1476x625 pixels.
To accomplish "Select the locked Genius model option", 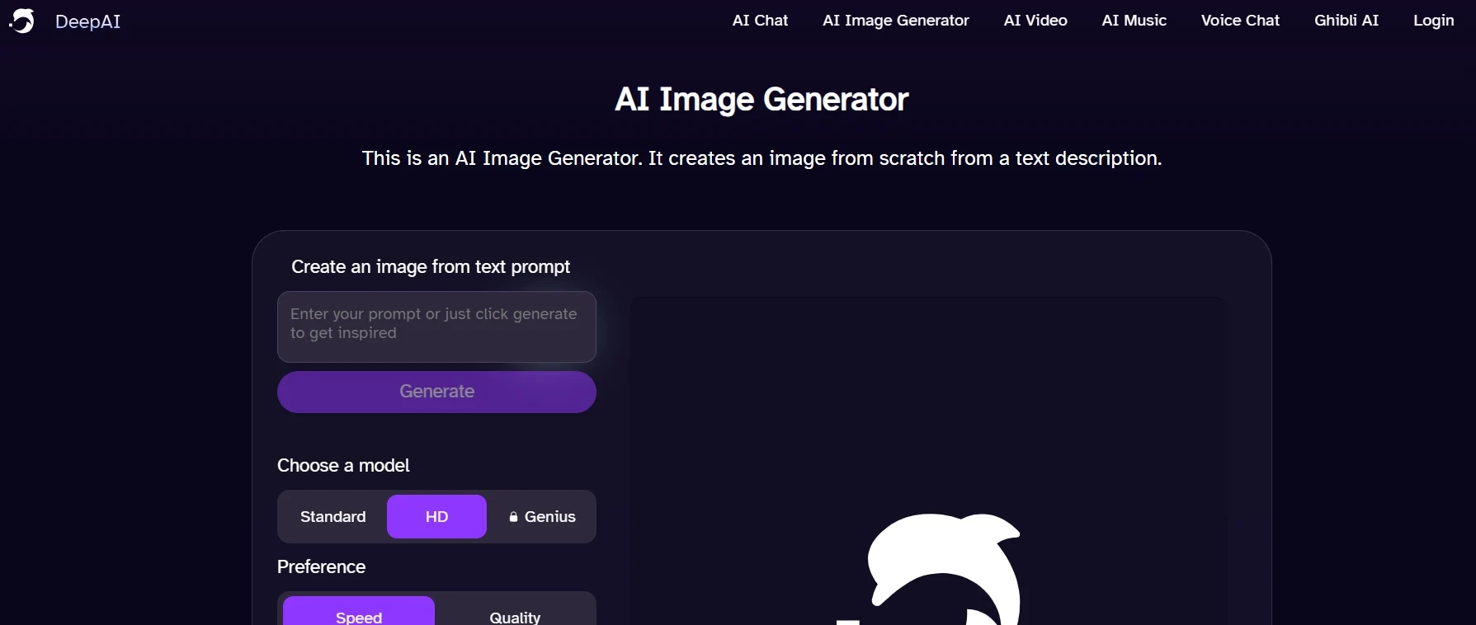I will (x=541, y=516).
